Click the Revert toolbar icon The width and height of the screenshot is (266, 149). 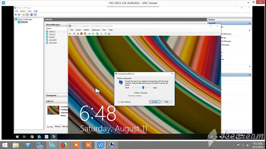coord(101,34)
